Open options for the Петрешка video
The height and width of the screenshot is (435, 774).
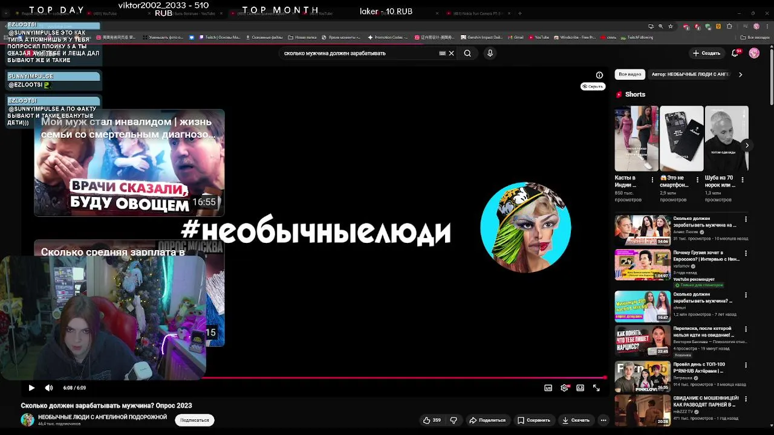[746, 366]
